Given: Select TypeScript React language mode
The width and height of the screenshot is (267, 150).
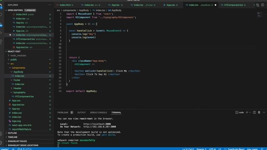Looking at the screenshot, I should [x=236, y=149].
